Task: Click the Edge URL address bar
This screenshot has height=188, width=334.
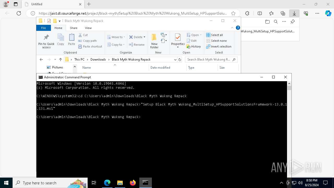Action: [133, 13]
